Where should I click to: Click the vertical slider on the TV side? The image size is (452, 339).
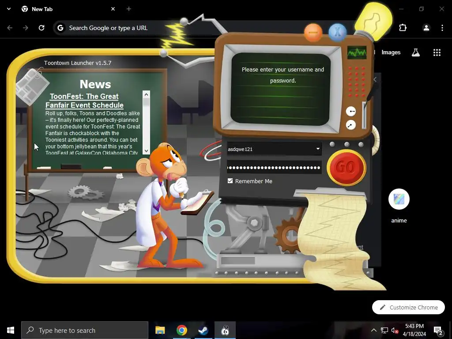coord(364,115)
